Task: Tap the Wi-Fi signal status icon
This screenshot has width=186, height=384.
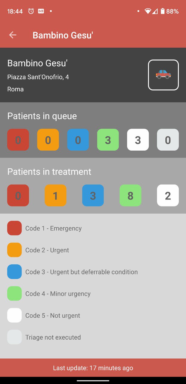Action: tap(148, 11)
